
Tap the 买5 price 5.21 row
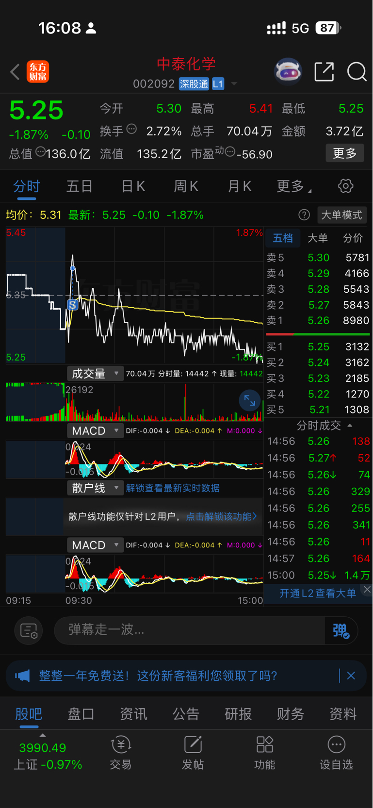point(318,410)
